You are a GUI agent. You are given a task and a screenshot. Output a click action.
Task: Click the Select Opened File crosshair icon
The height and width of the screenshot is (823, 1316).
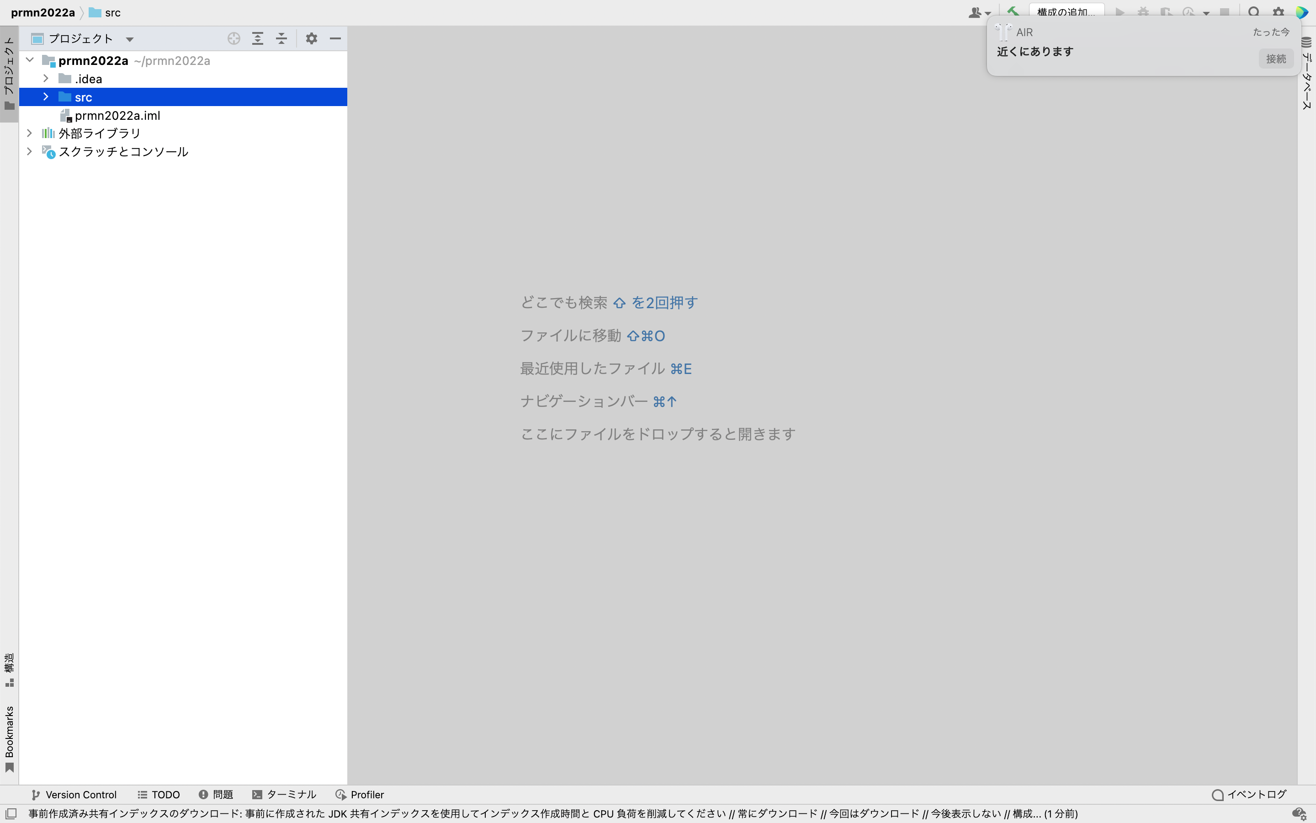click(233, 38)
